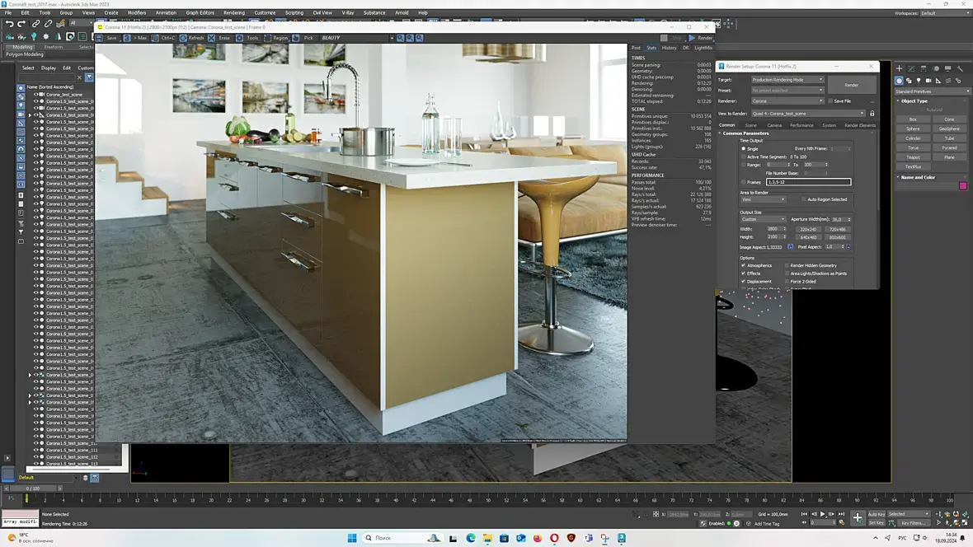
Task: Toggle the Effects checkbox
Action: tap(744, 273)
